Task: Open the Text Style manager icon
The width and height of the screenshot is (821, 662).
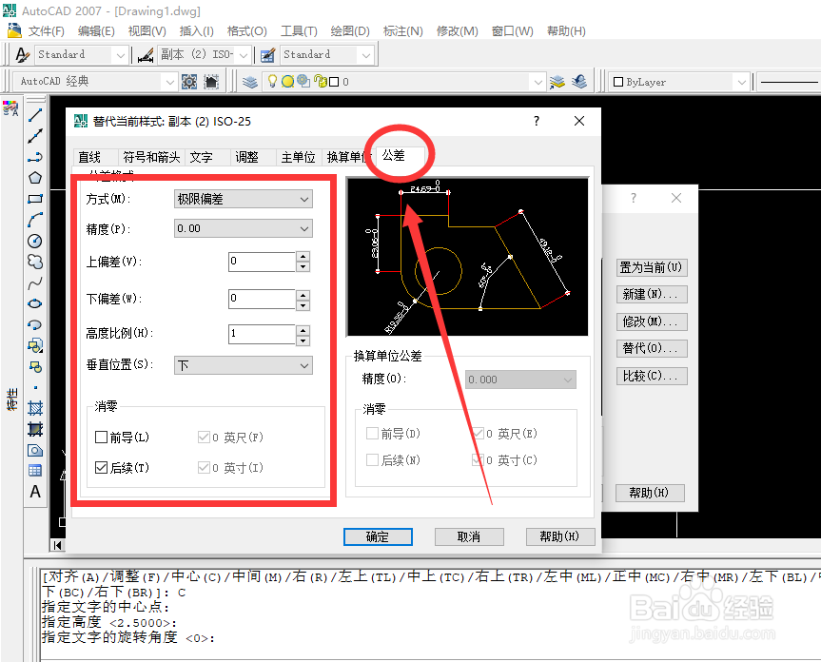Action: [23, 54]
